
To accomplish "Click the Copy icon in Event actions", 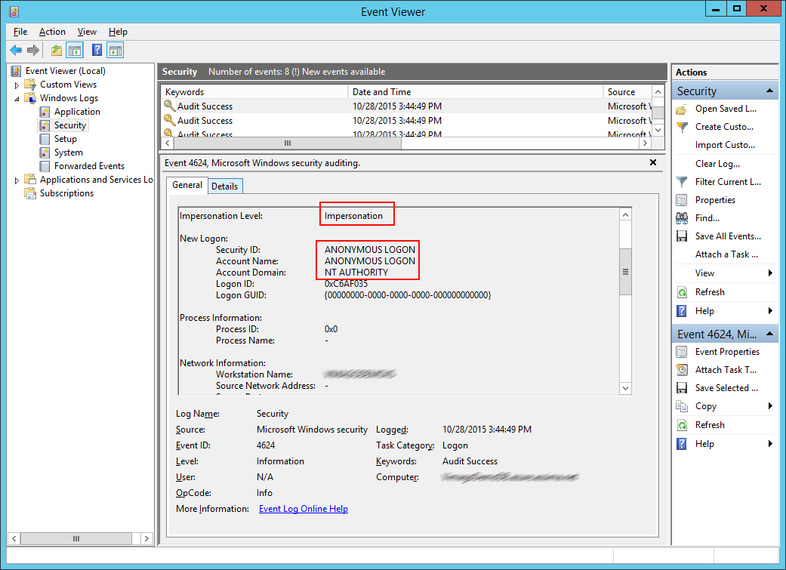I will [x=682, y=407].
